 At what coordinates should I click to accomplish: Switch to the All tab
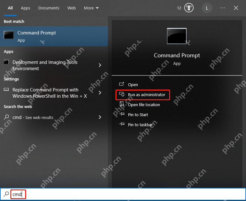(x=10, y=8)
